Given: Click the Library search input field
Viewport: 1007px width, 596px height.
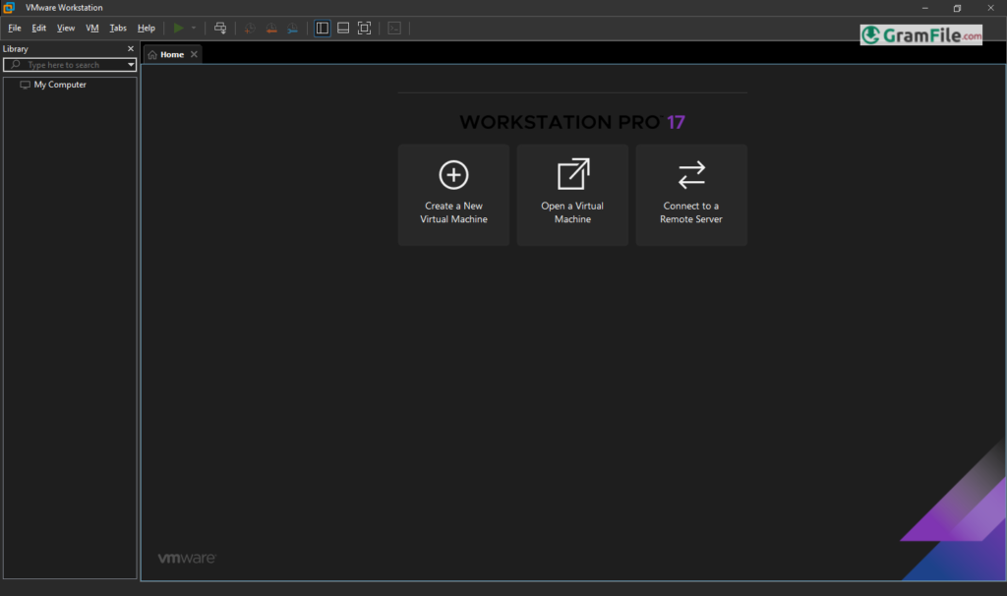Looking at the screenshot, I should coord(69,64).
